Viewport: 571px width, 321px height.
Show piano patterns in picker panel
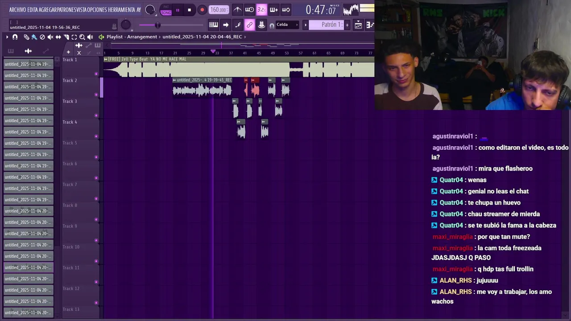[x=11, y=51]
